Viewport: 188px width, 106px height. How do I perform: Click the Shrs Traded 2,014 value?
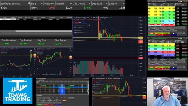[58, 44]
